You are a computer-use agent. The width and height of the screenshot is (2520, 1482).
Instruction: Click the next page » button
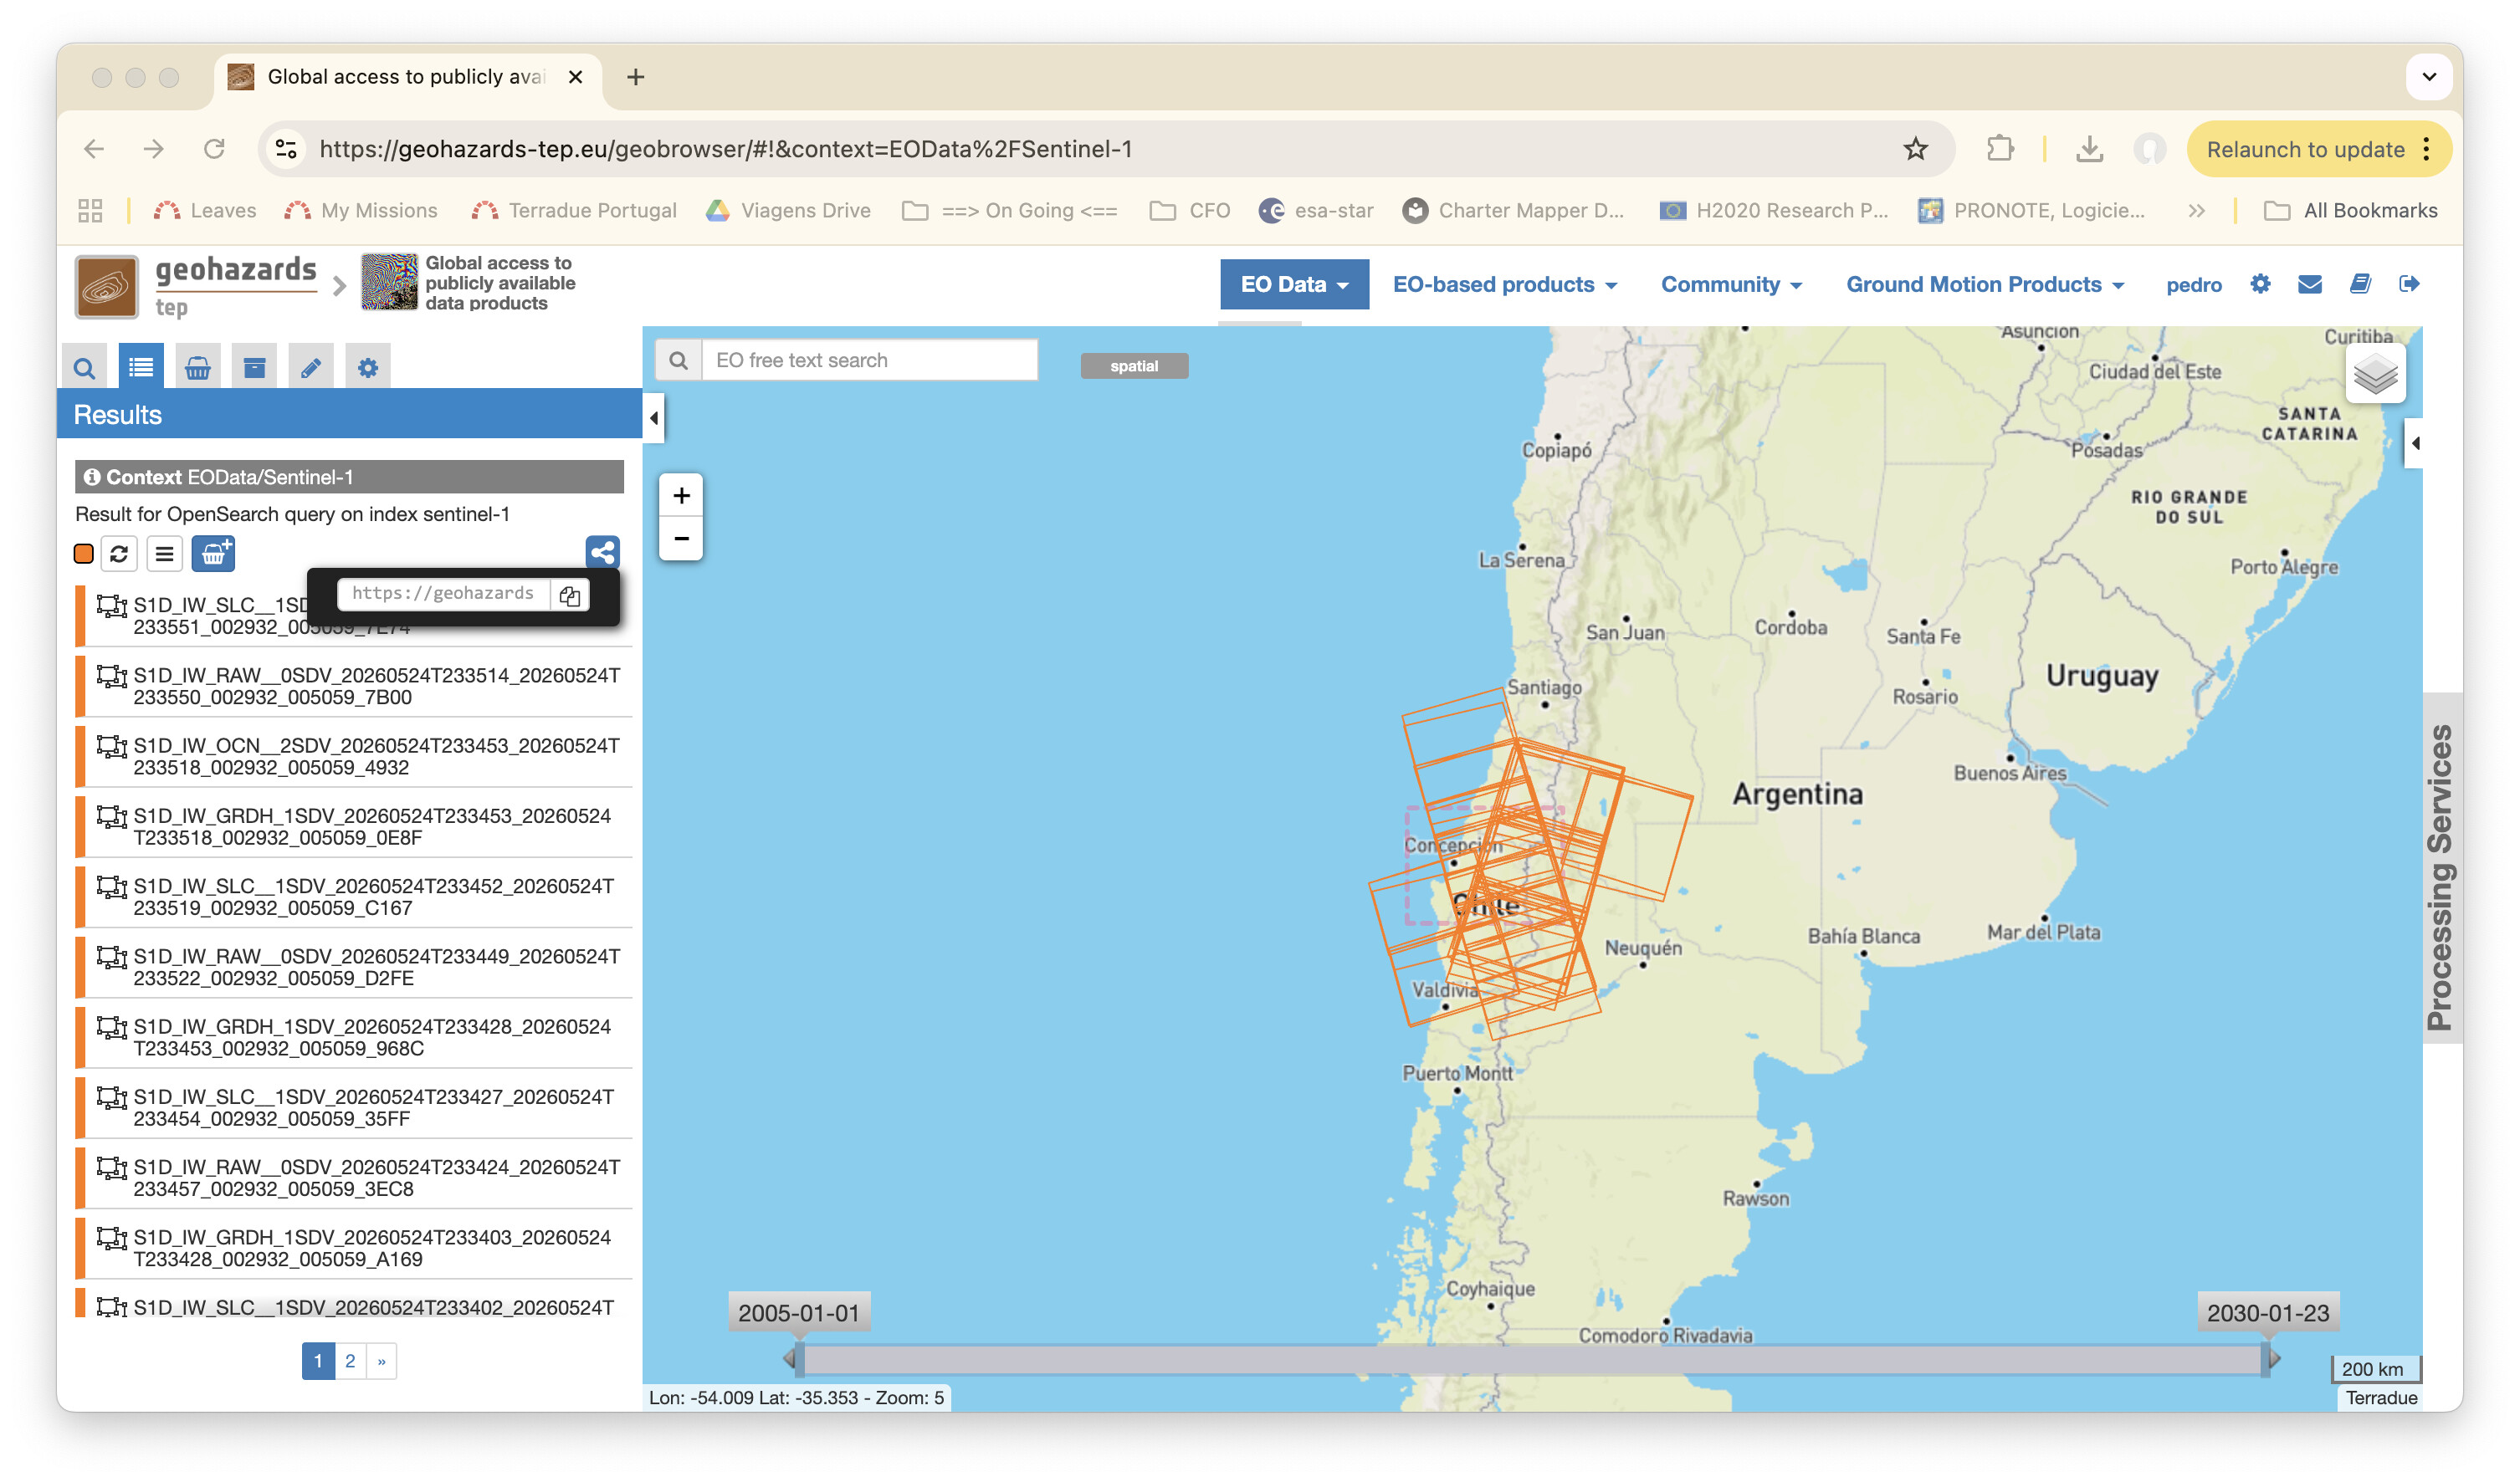tap(381, 1361)
